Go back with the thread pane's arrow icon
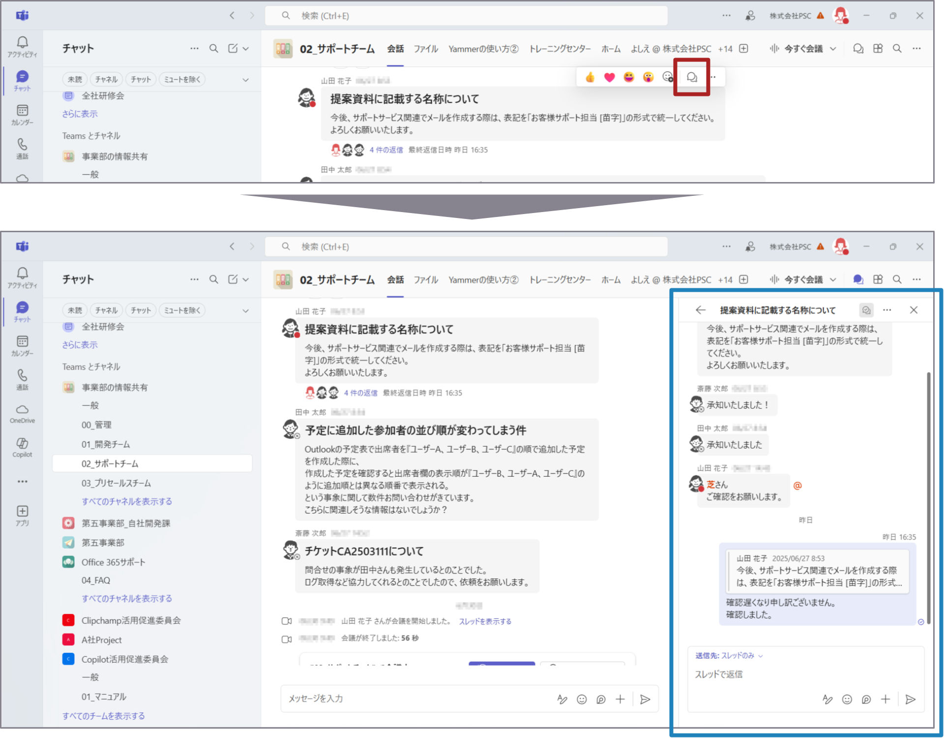 pos(701,310)
